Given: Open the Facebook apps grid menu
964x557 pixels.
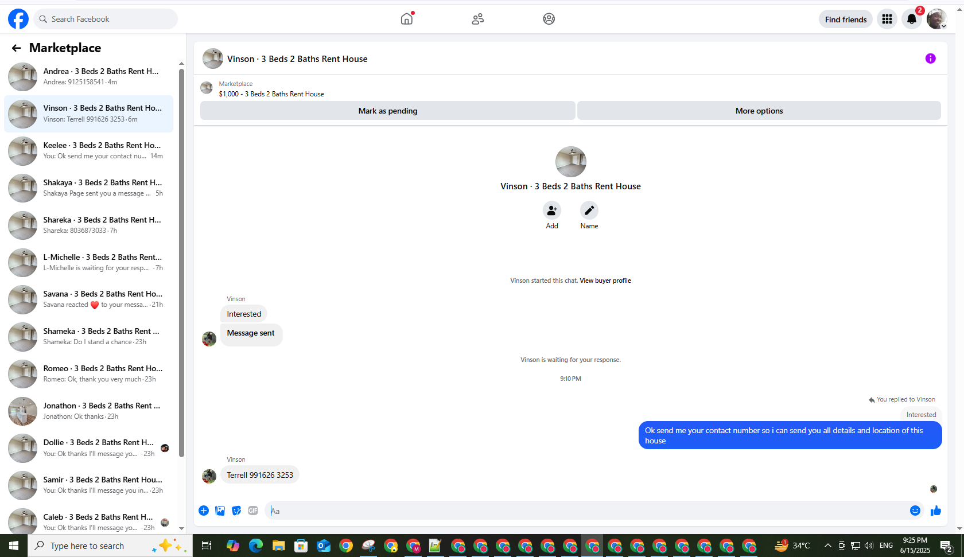Looking at the screenshot, I should coord(887,19).
